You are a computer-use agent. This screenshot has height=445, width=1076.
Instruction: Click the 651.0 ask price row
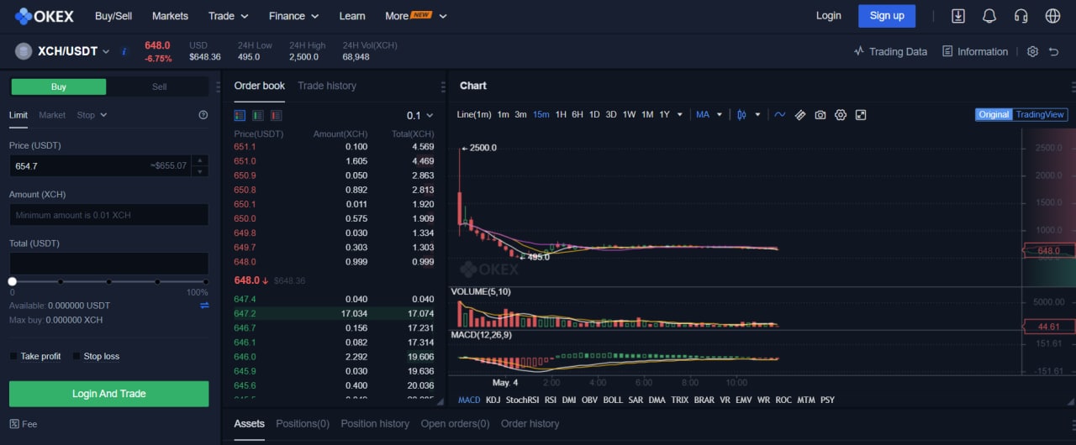334,161
